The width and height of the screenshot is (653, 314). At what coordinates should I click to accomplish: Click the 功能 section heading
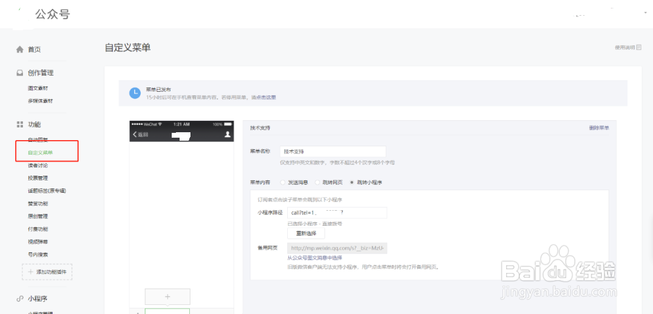[34, 124]
